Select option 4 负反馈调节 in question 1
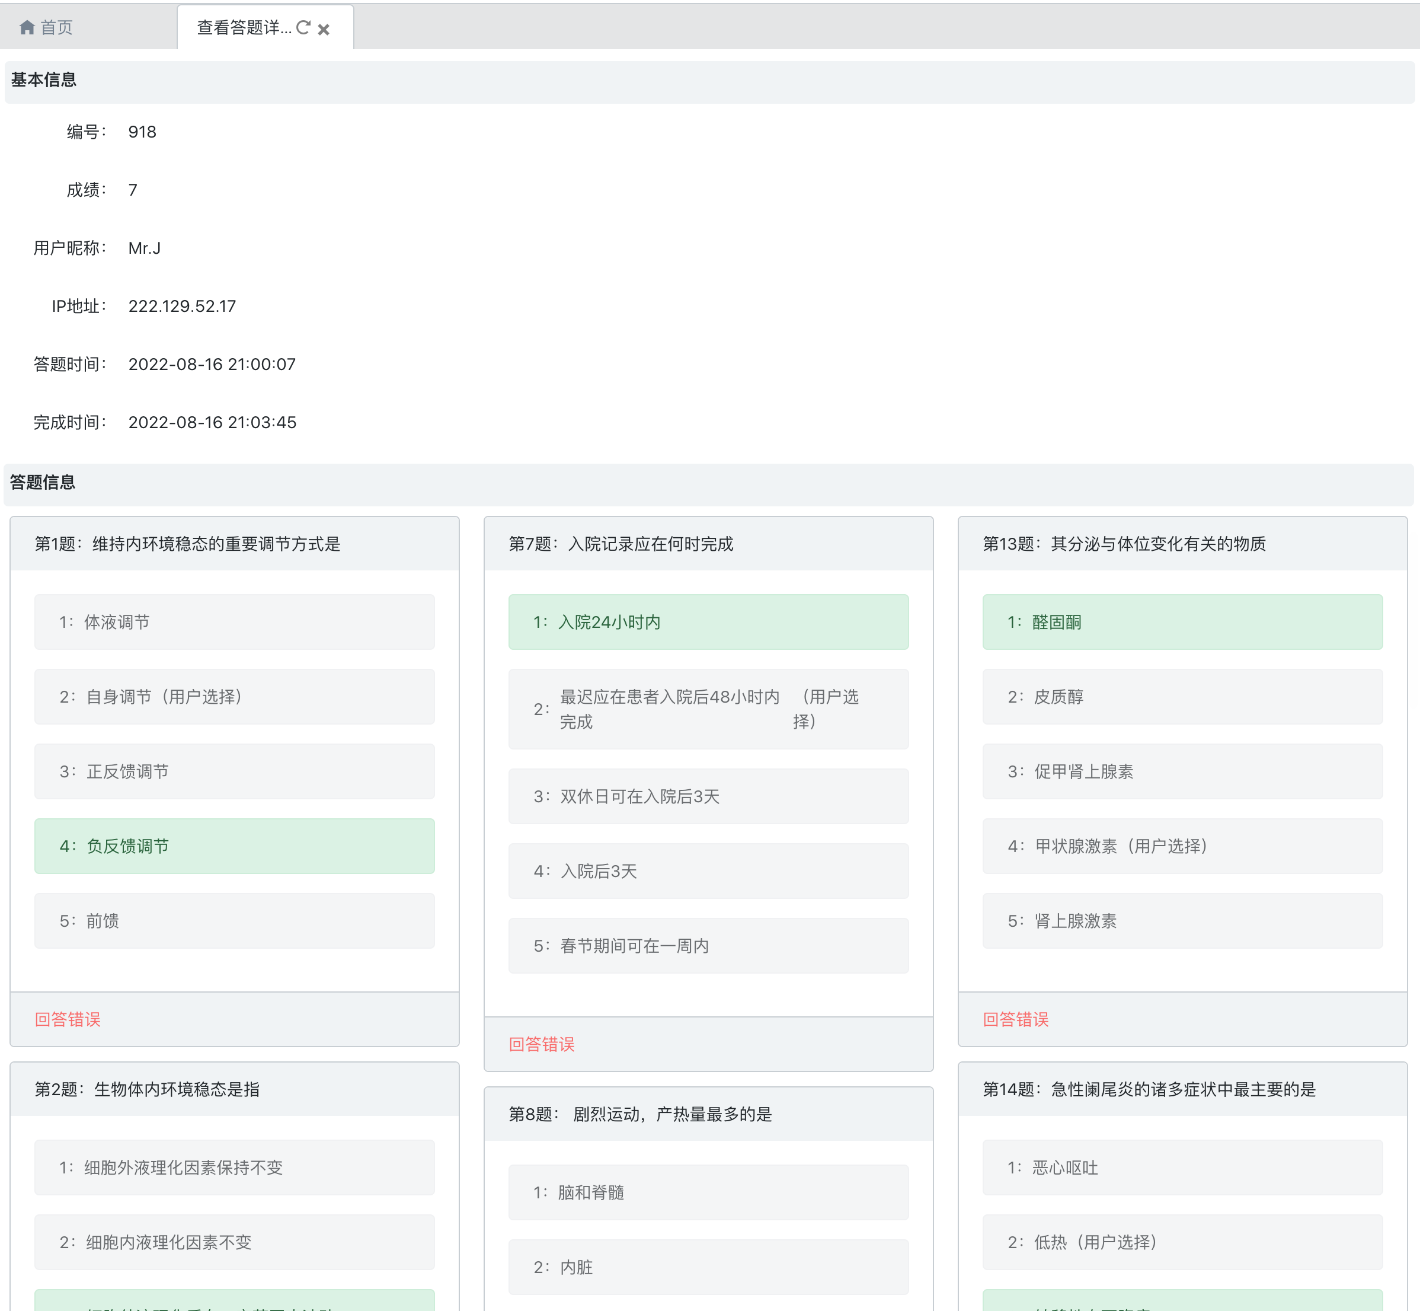Viewport: 1420px width, 1311px height. (234, 846)
